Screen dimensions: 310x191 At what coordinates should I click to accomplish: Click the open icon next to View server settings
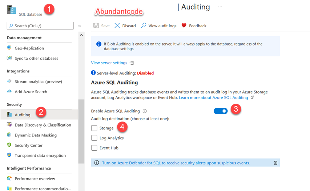click(132, 63)
